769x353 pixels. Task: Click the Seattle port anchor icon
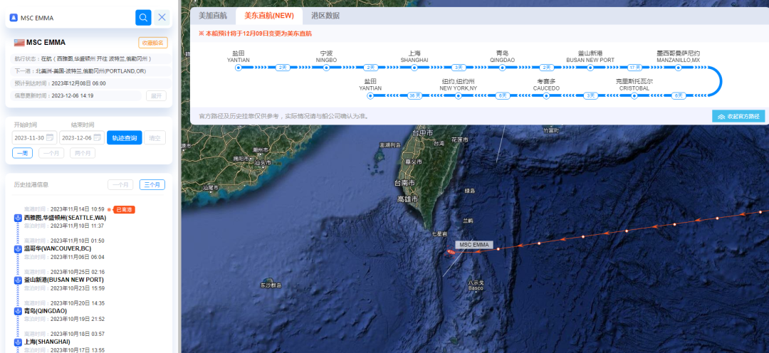coord(19,218)
